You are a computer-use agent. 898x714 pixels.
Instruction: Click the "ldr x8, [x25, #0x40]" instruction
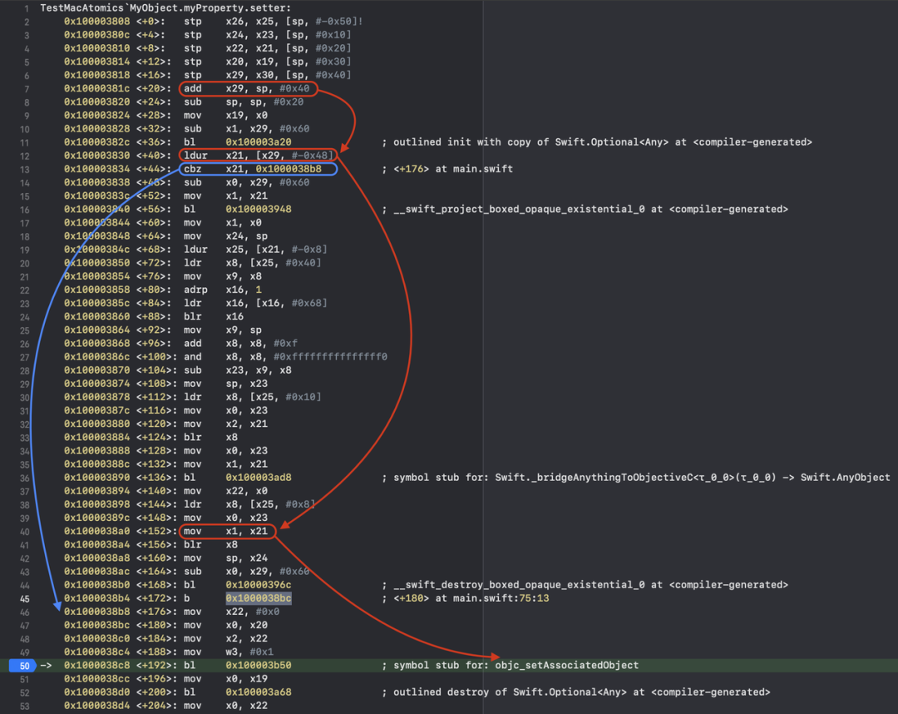pos(253,263)
